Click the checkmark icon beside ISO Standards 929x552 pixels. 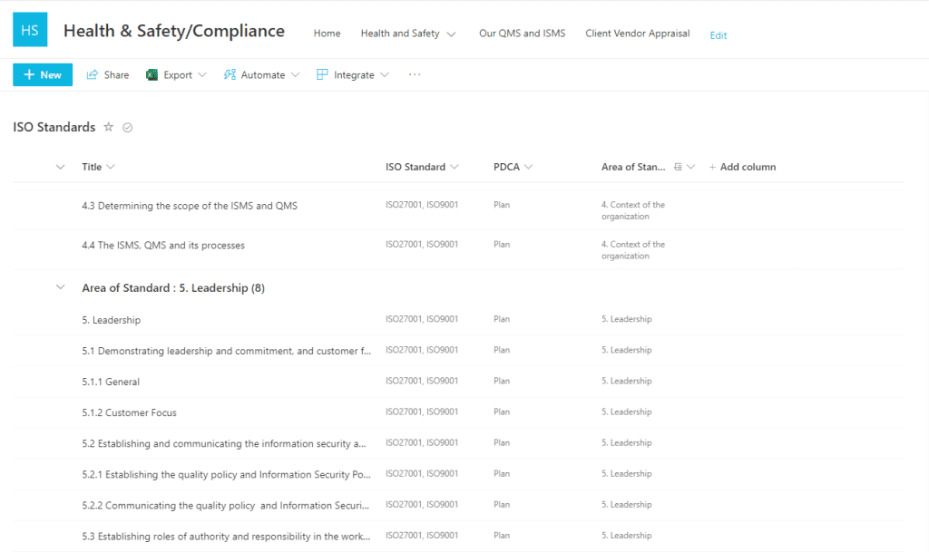click(127, 127)
